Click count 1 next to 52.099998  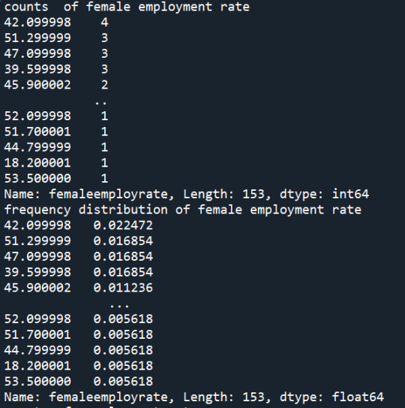[x=104, y=116]
